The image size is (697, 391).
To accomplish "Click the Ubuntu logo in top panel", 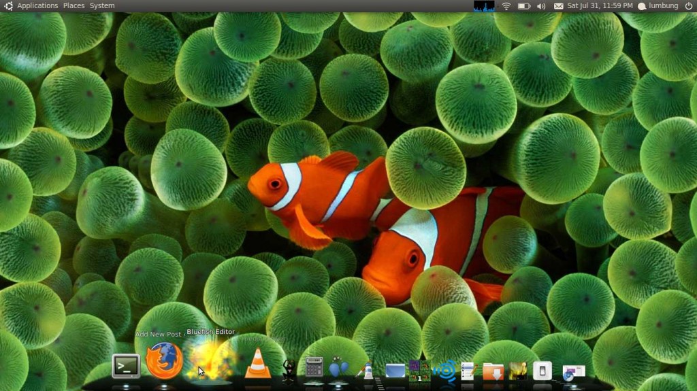I will (x=8, y=5).
